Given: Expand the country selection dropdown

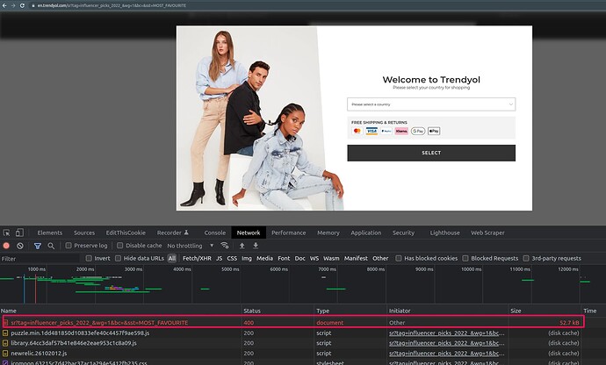Looking at the screenshot, I should point(430,104).
